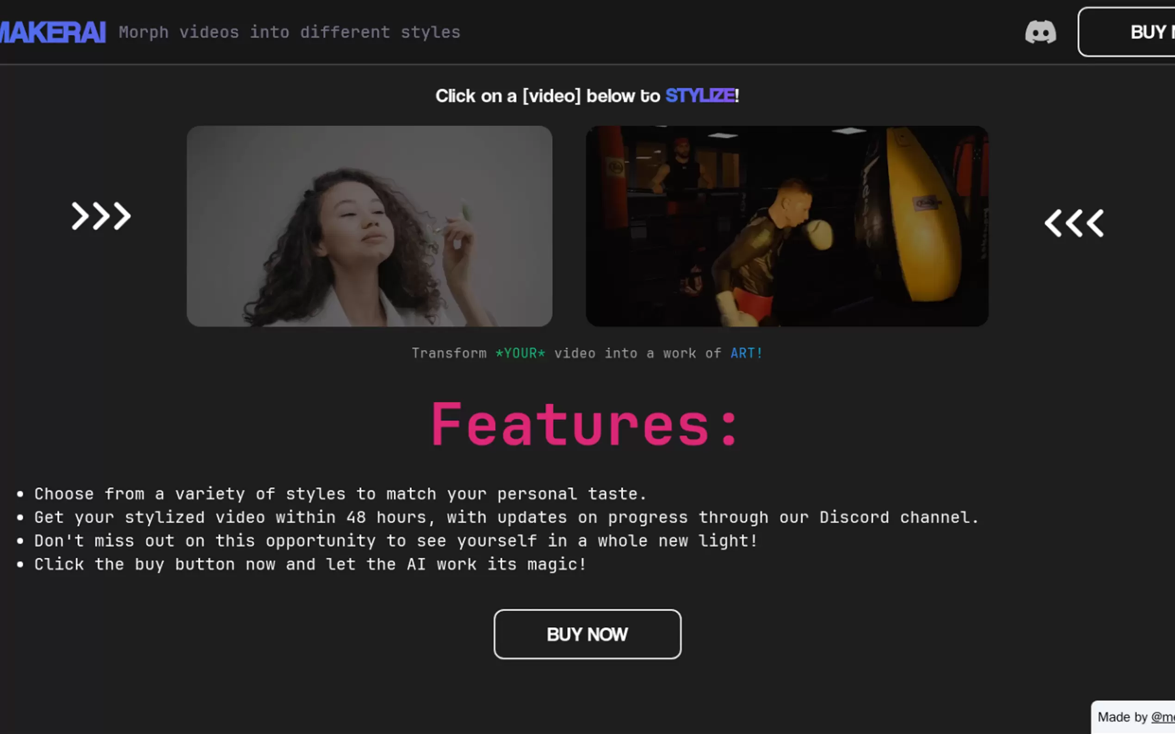Screen dimensions: 1175x734
Task: Click the 'Morph videos into different styles' tagline
Action: tap(290, 32)
